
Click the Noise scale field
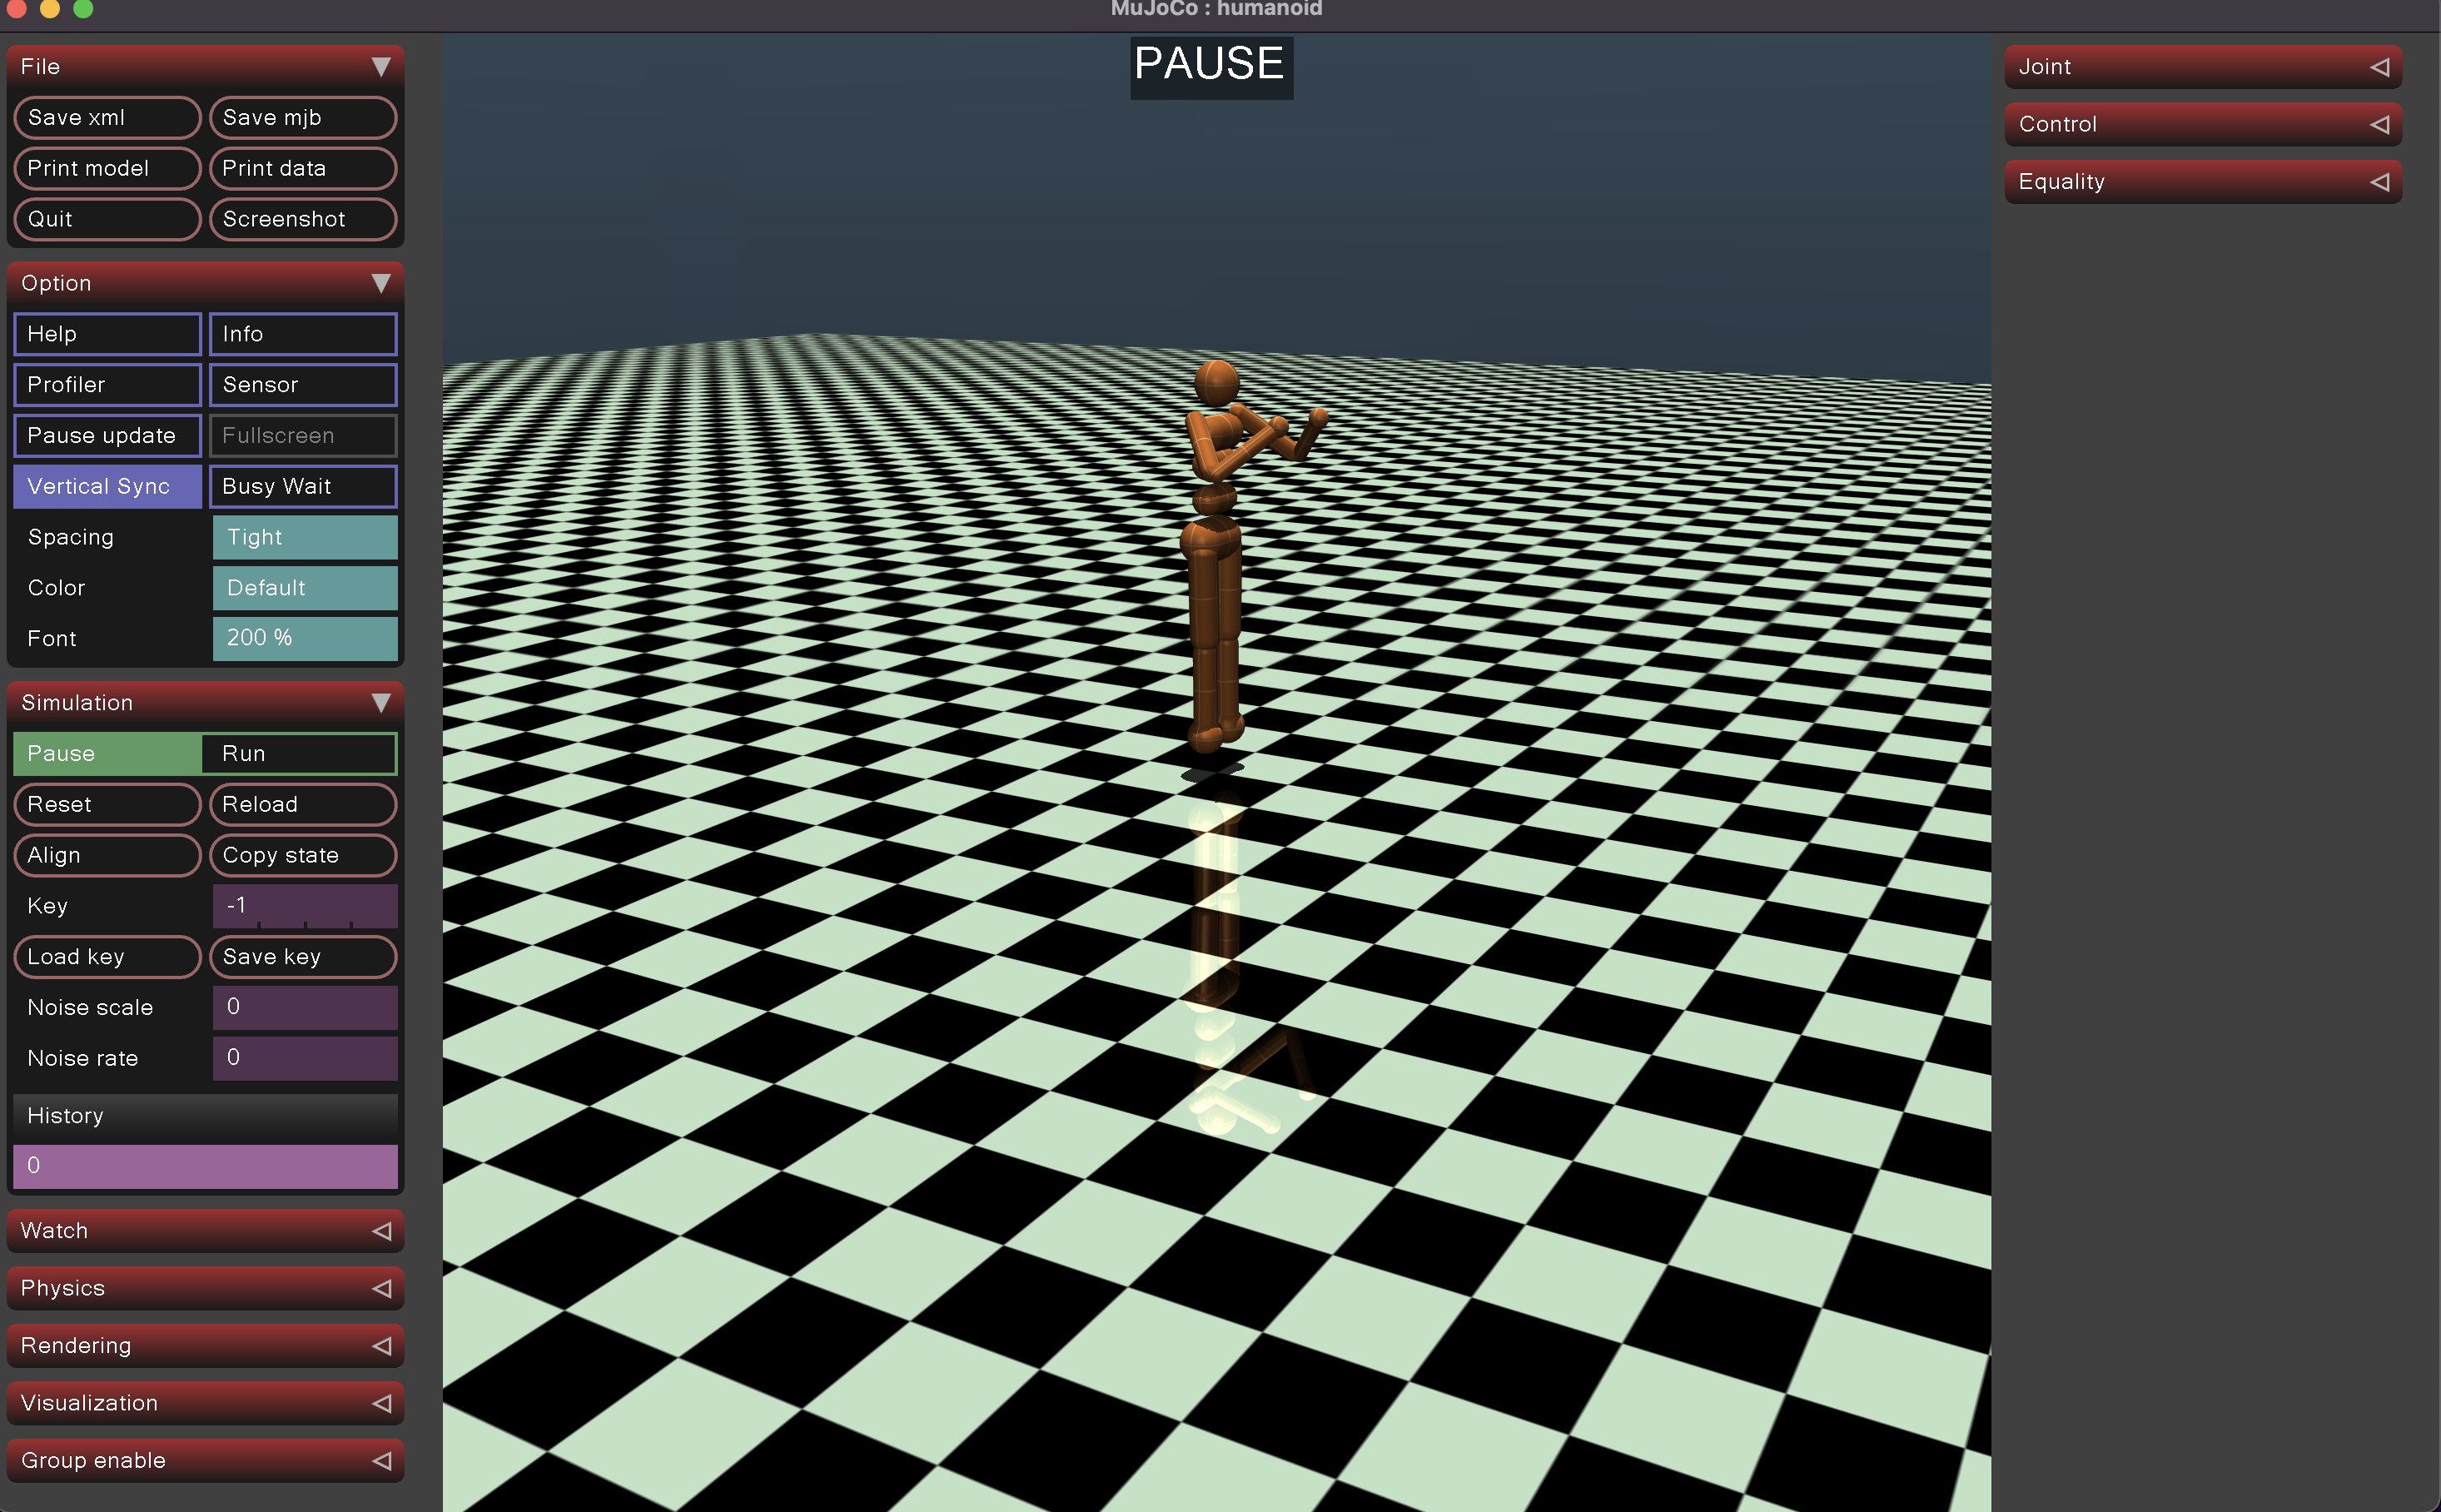304,1007
